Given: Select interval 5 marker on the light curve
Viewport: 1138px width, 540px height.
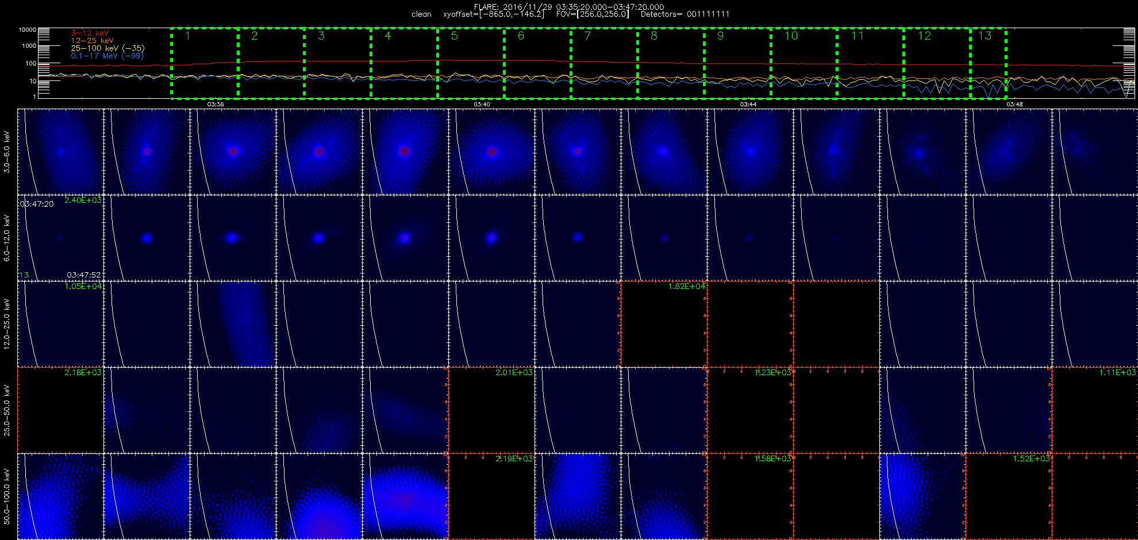Looking at the screenshot, I should coord(455,36).
